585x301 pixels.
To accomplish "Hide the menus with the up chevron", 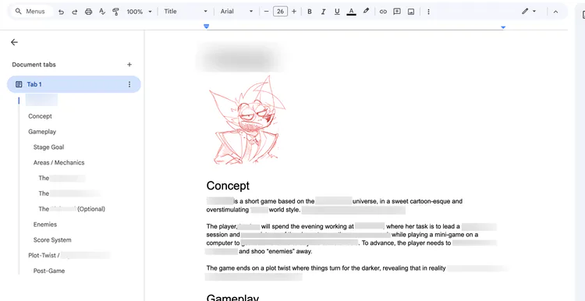I will 555,12.
